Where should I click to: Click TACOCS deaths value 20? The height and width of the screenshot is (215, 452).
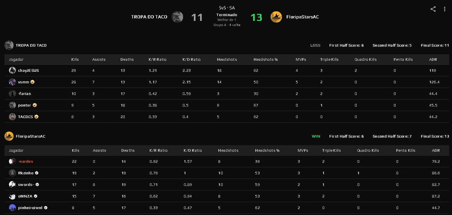point(123,117)
